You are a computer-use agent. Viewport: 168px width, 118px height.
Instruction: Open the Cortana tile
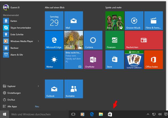[93, 40]
